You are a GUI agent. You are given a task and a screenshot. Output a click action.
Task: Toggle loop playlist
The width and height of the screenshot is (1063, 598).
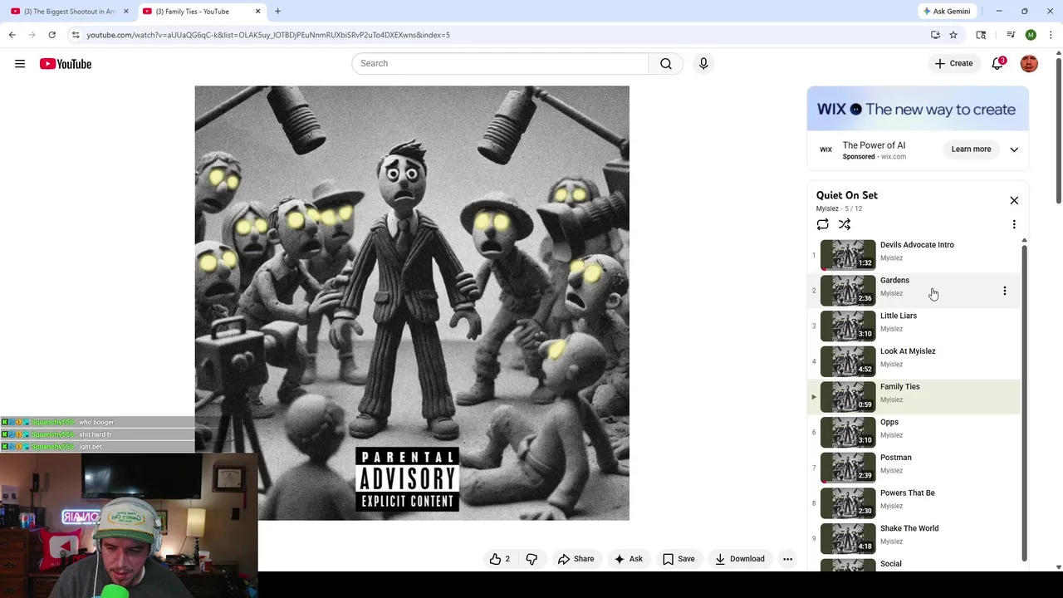[x=822, y=224]
